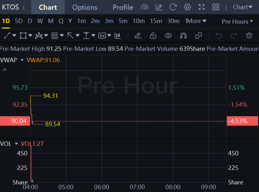Open chart settings gear icon
259x192 pixels.
pos(187,7)
